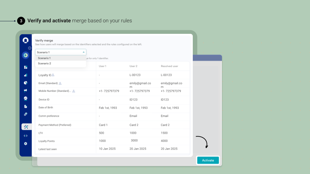This screenshot has height=174, width=310.
Task: Click the Resolved user column header
Action: point(169,66)
